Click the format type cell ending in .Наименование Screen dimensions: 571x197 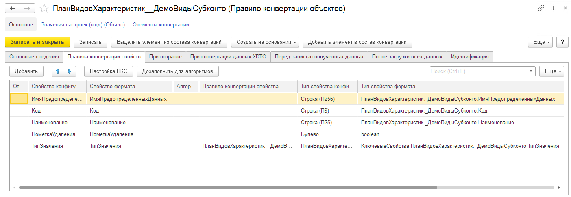pyautogui.click(x=460, y=122)
